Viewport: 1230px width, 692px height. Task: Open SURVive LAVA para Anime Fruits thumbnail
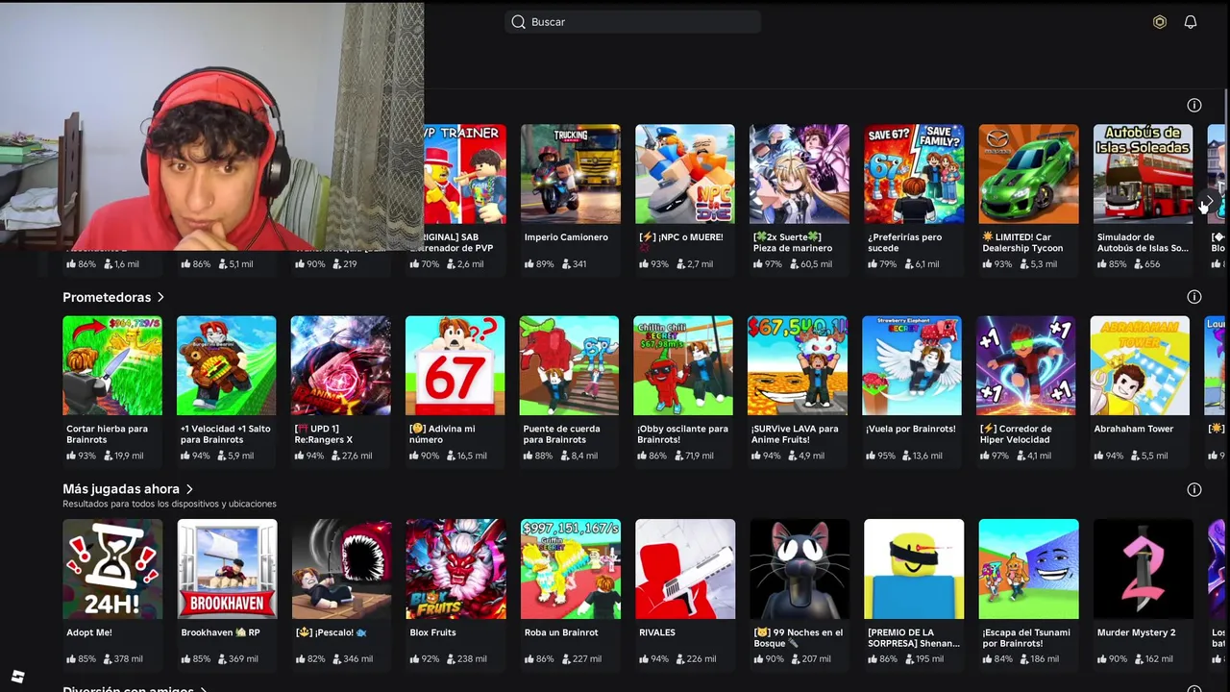coord(798,366)
